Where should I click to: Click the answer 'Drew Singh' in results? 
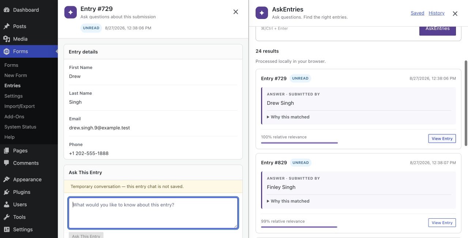280,103
